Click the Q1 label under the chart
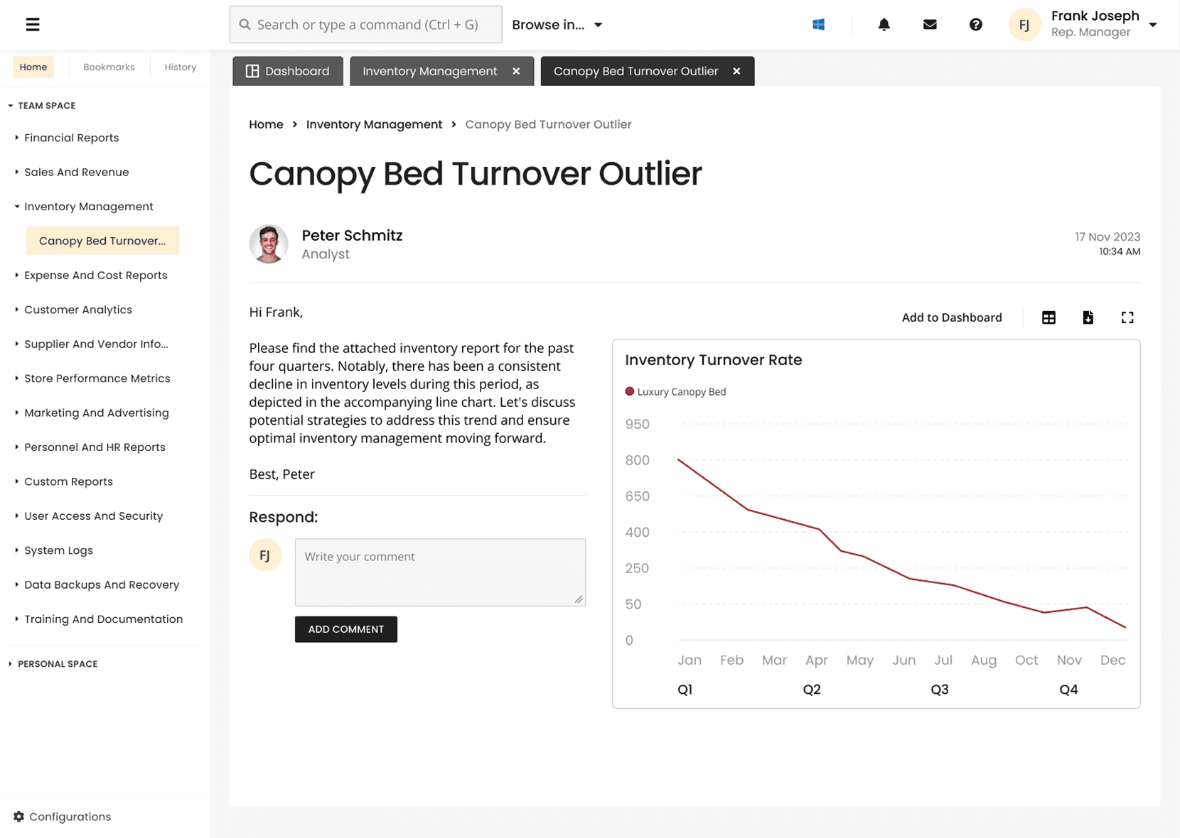 click(685, 690)
